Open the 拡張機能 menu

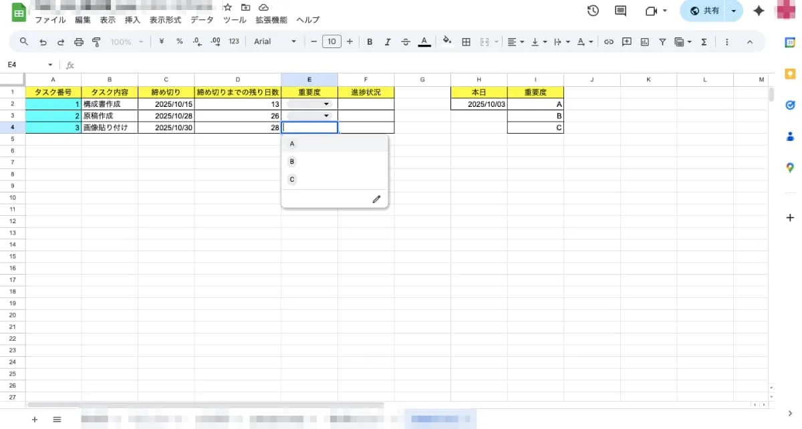point(271,19)
